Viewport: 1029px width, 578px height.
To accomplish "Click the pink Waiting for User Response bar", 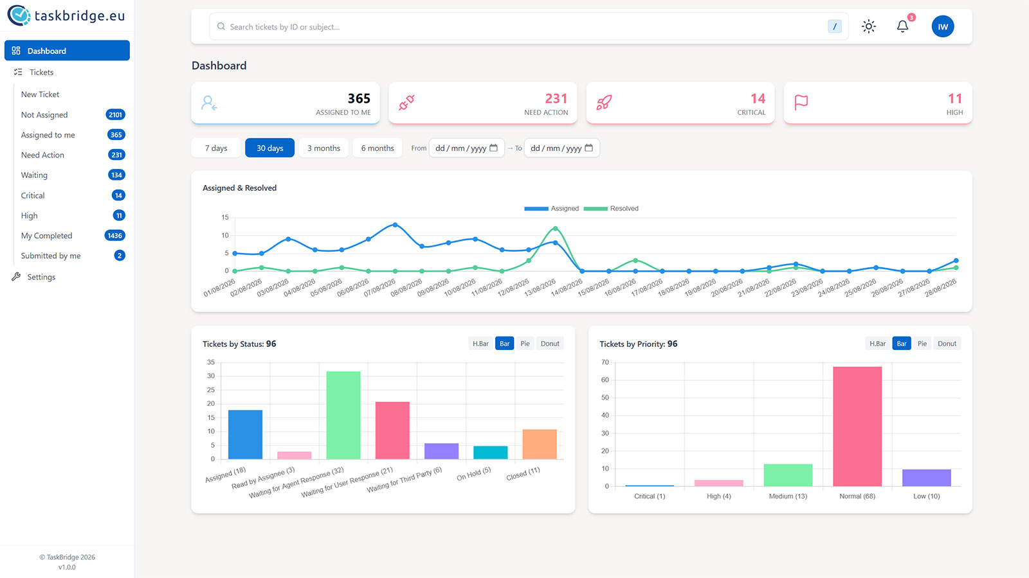I will click(392, 430).
